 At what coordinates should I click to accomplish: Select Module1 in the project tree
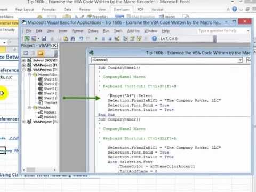tap(47, 113)
